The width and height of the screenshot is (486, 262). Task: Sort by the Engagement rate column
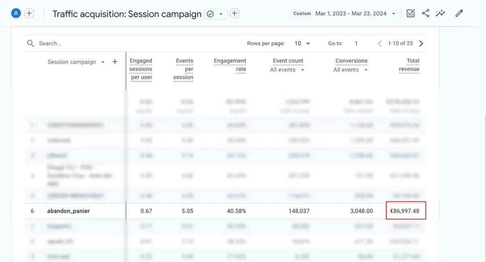(230, 65)
